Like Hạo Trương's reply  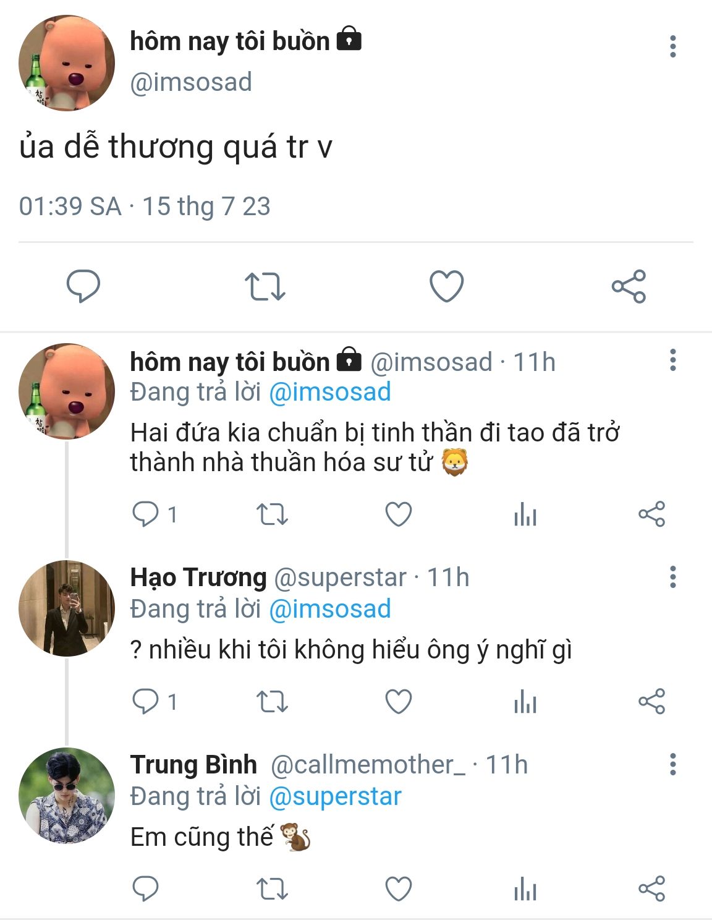(x=399, y=702)
